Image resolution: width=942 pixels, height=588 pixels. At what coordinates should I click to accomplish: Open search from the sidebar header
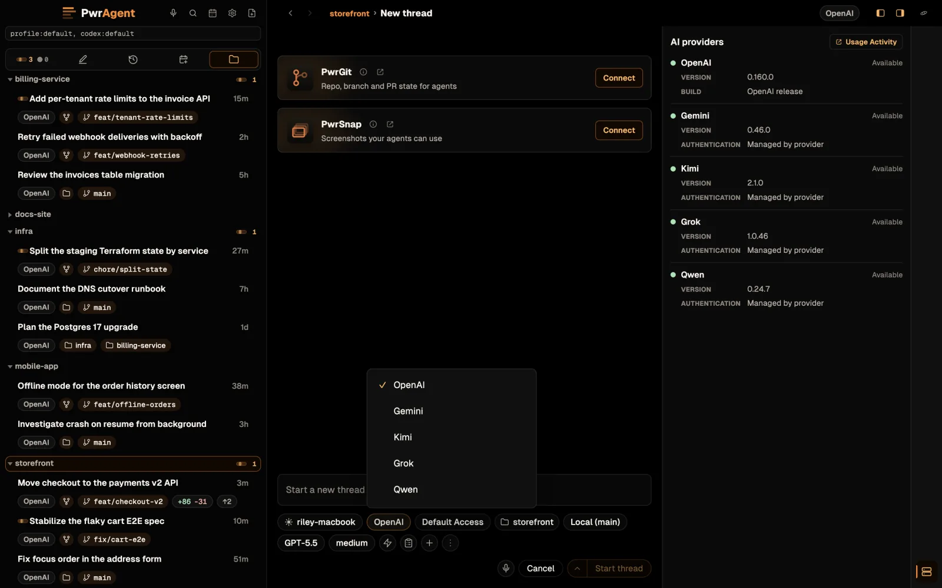point(193,13)
